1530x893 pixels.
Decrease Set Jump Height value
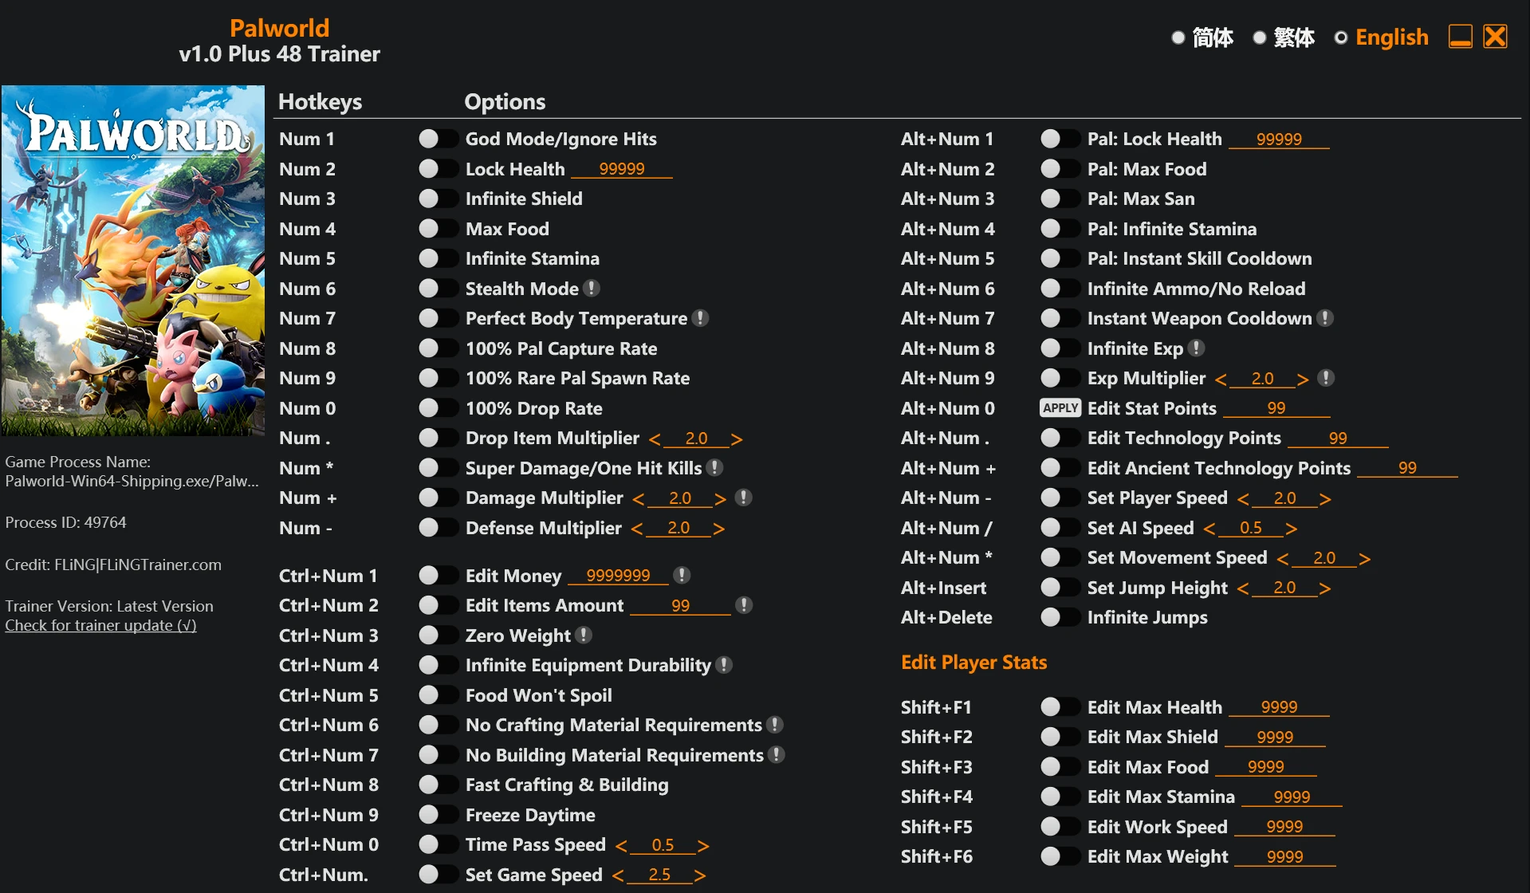[1243, 588]
